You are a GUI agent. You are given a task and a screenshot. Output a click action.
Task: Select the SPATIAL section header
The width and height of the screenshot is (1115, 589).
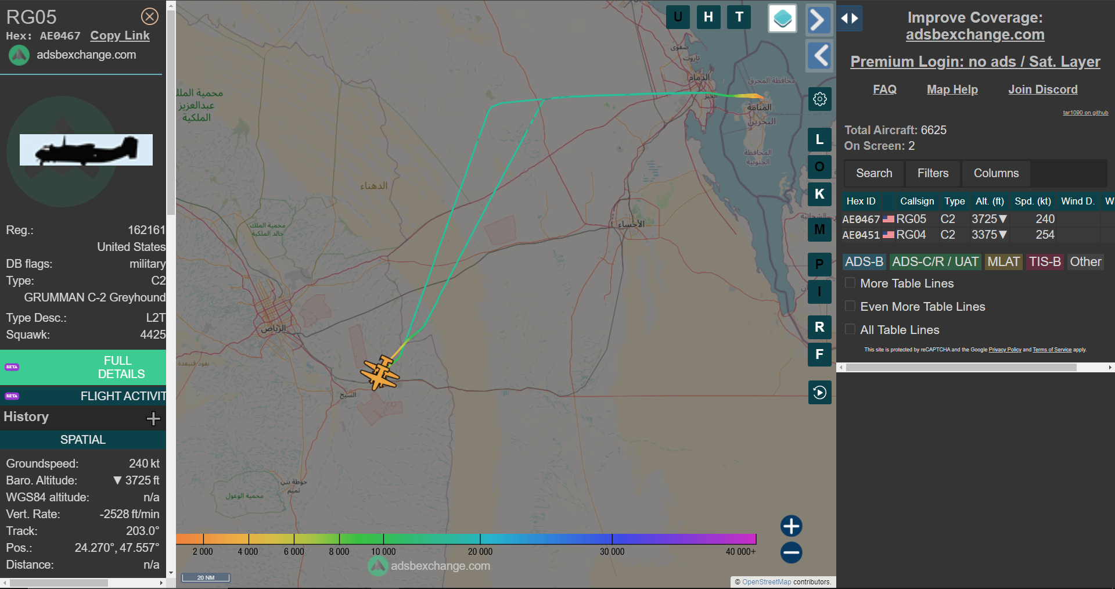coord(83,440)
